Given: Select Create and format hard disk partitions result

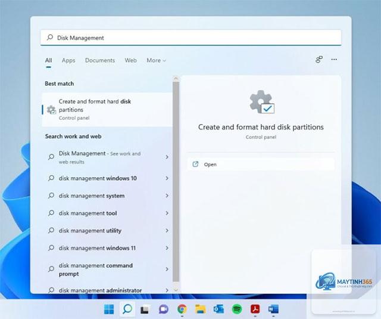Looking at the screenshot, I should (107, 110).
